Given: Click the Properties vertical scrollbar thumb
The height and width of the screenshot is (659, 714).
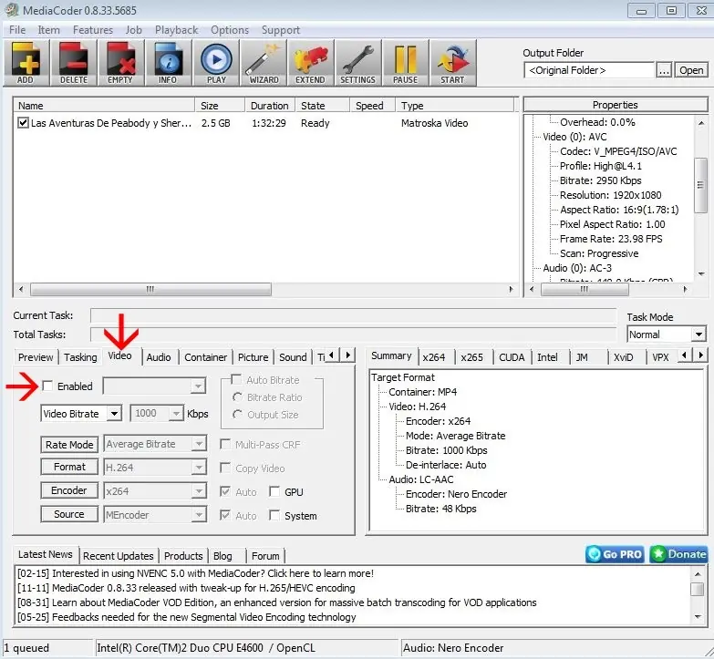Looking at the screenshot, I should coord(700,185).
